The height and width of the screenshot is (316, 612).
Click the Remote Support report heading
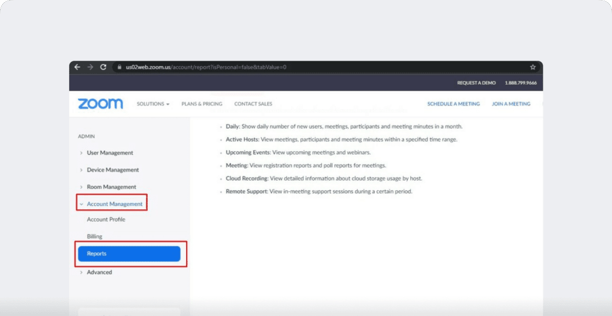tap(247, 192)
